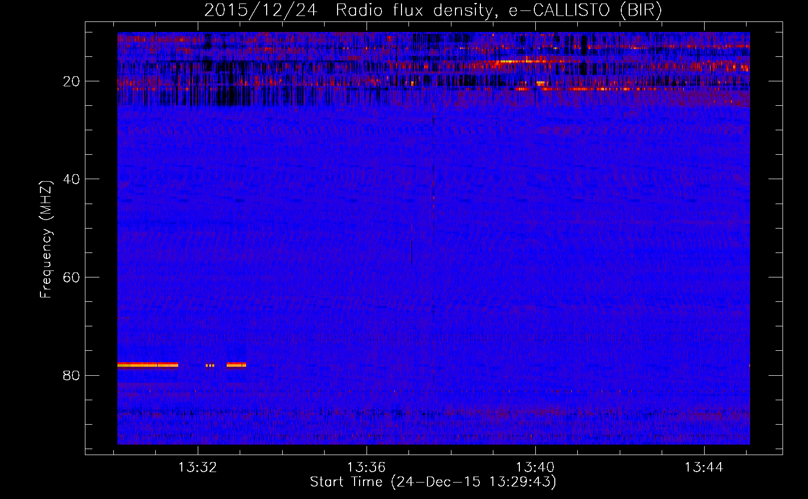This screenshot has height=499, width=808.
Task: Click the 80 MHz frequency tick label
Action: 71,375
